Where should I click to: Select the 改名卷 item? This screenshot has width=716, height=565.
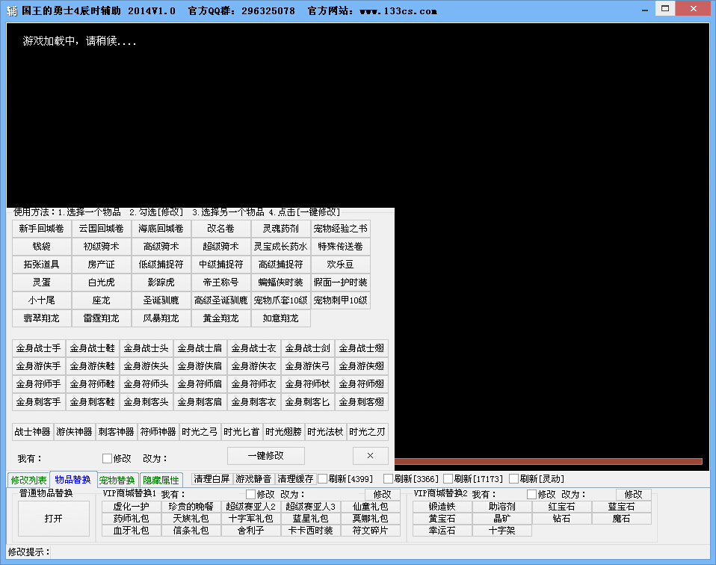221,229
